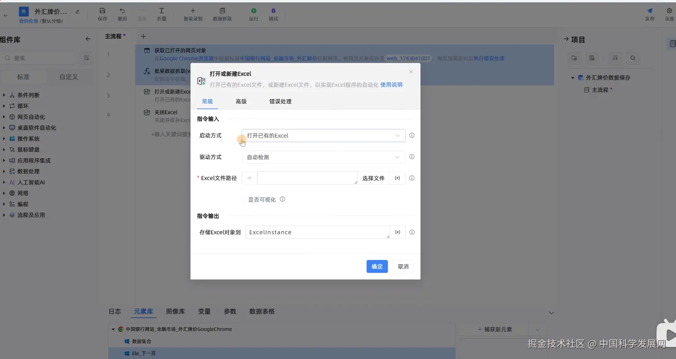This screenshot has width=676, height=359.
Task: Open Settings (设置) gear icon
Action: (x=669, y=14)
